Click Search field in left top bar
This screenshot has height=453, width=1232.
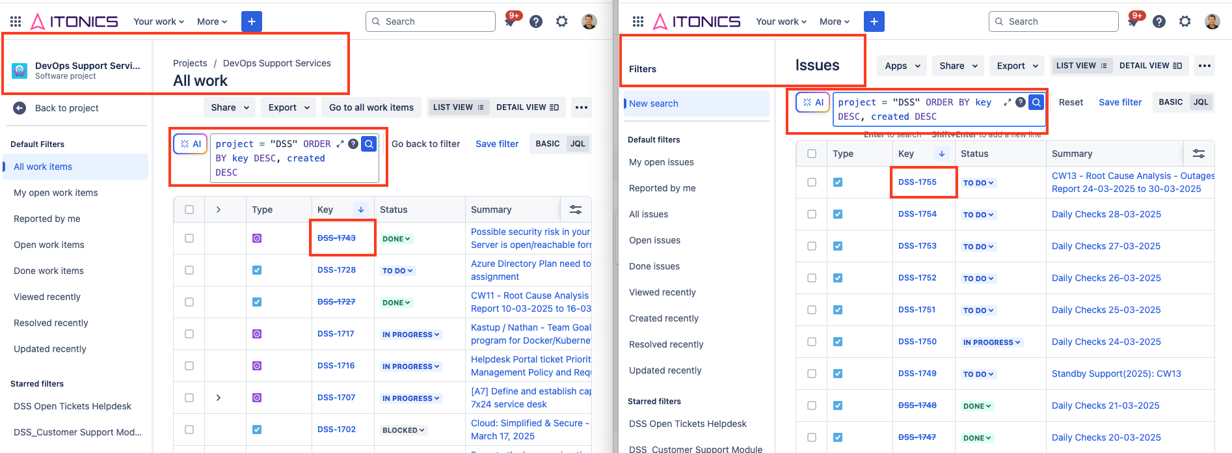[431, 21]
